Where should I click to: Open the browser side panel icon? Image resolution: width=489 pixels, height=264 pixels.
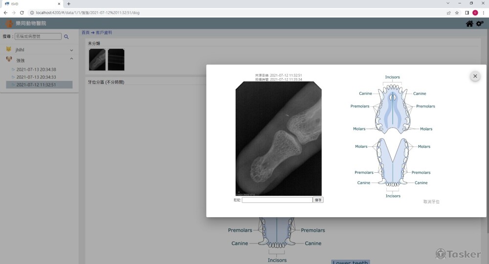(467, 13)
